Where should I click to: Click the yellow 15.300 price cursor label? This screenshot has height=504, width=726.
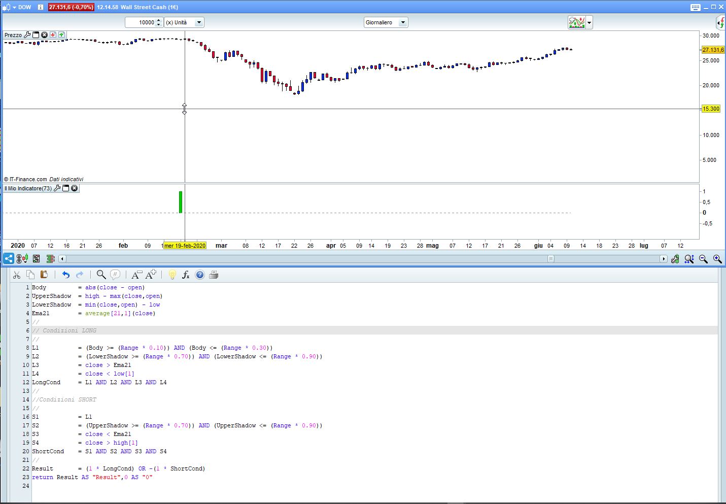tap(711, 109)
